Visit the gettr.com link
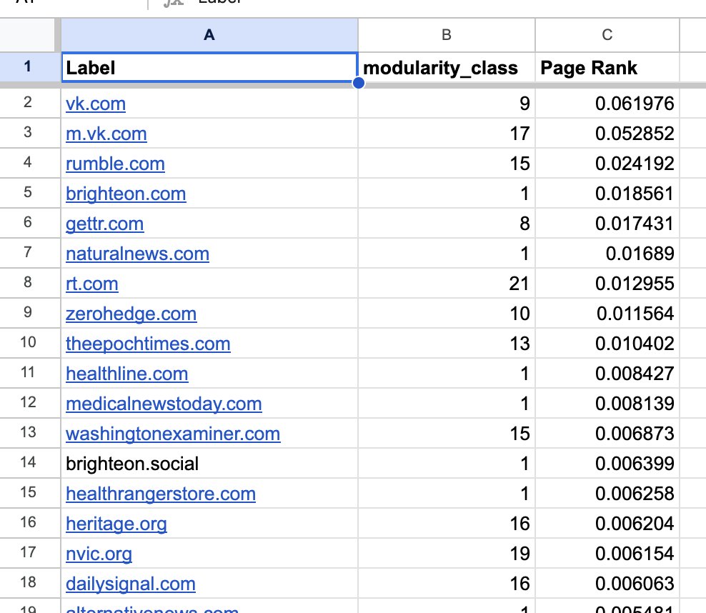 104,224
